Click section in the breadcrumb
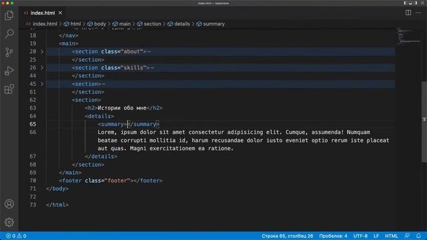The width and height of the screenshot is (427, 240). coord(152,24)
